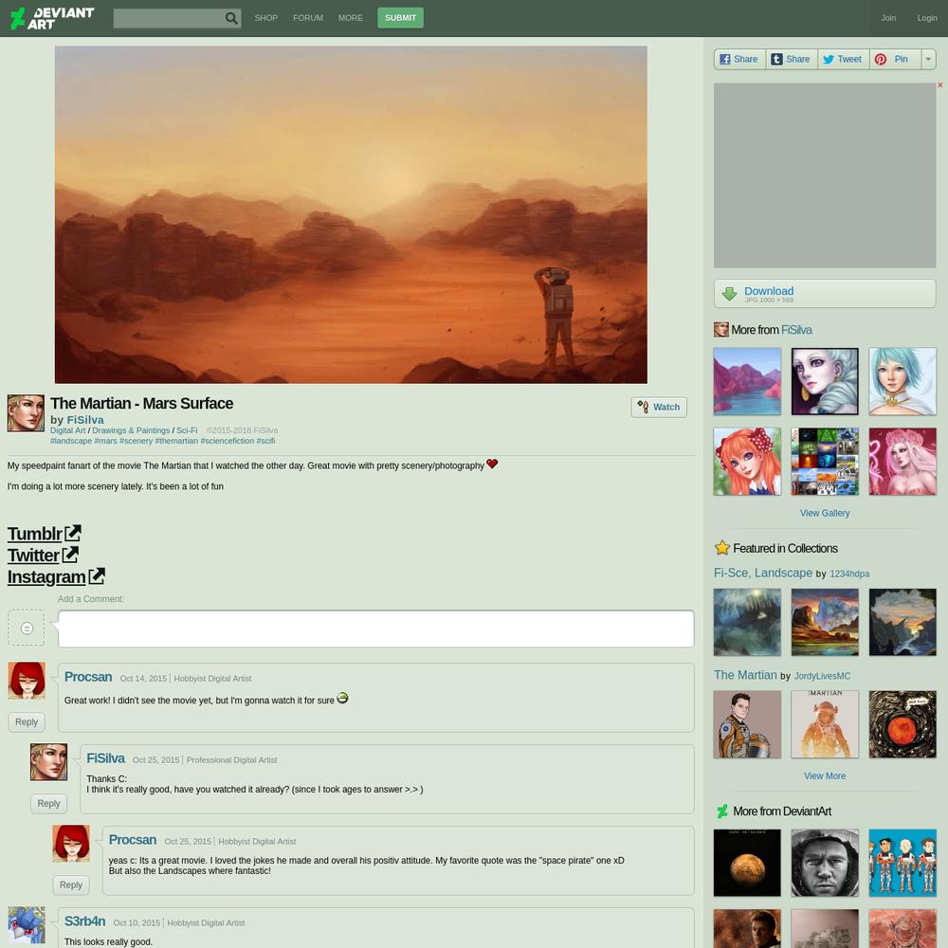The width and height of the screenshot is (948, 948).
Task: Open FiSilva's avatar beside the artwork title
Action: (x=26, y=413)
